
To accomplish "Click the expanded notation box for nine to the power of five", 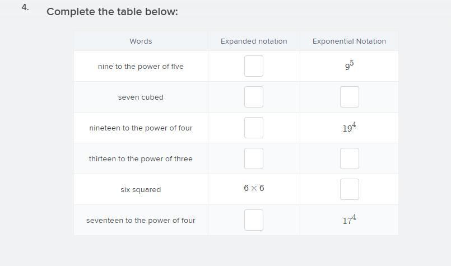I will 254,66.
